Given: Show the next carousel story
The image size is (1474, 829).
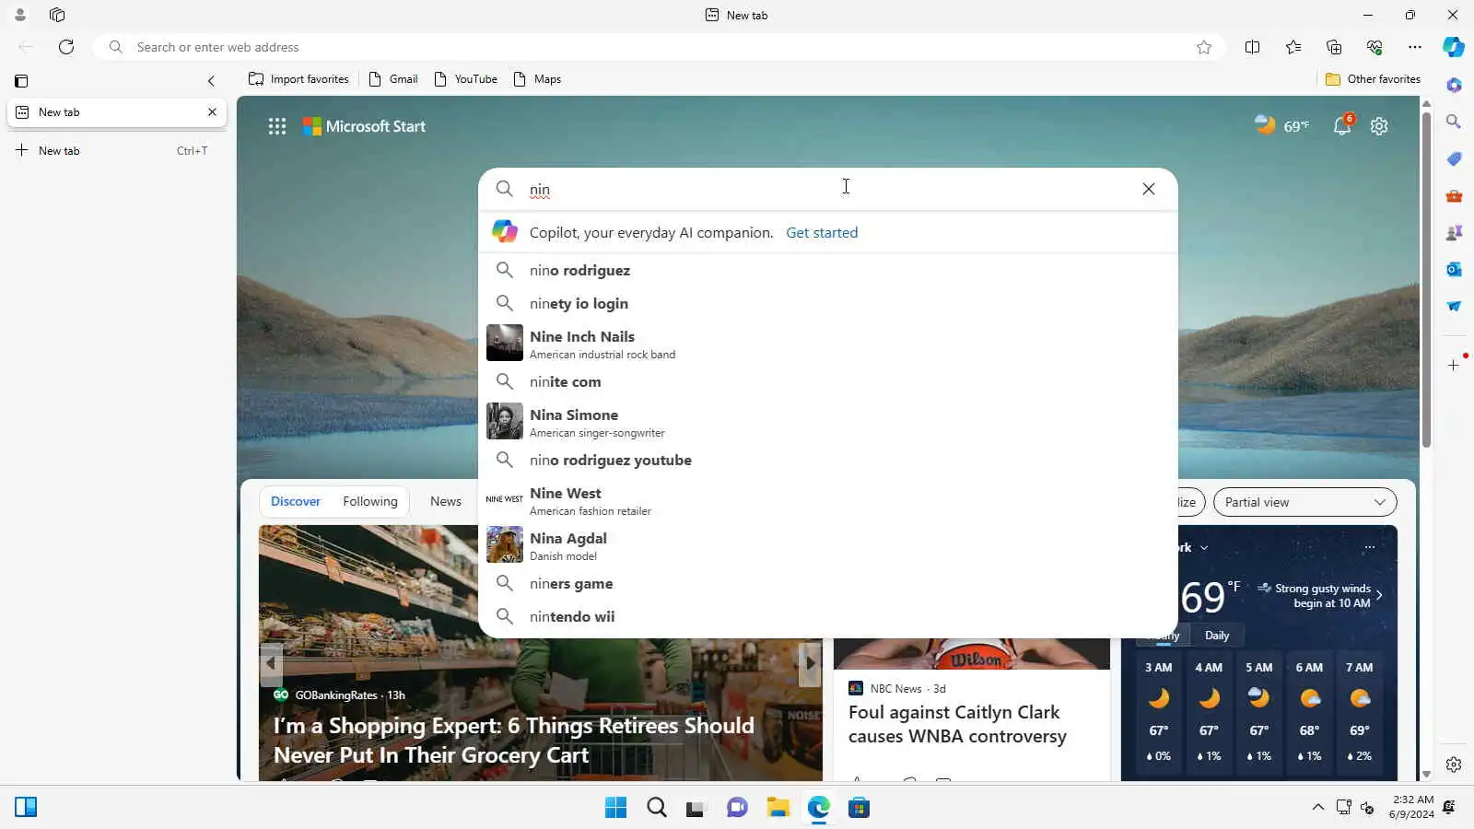Looking at the screenshot, I should (810, 662).
